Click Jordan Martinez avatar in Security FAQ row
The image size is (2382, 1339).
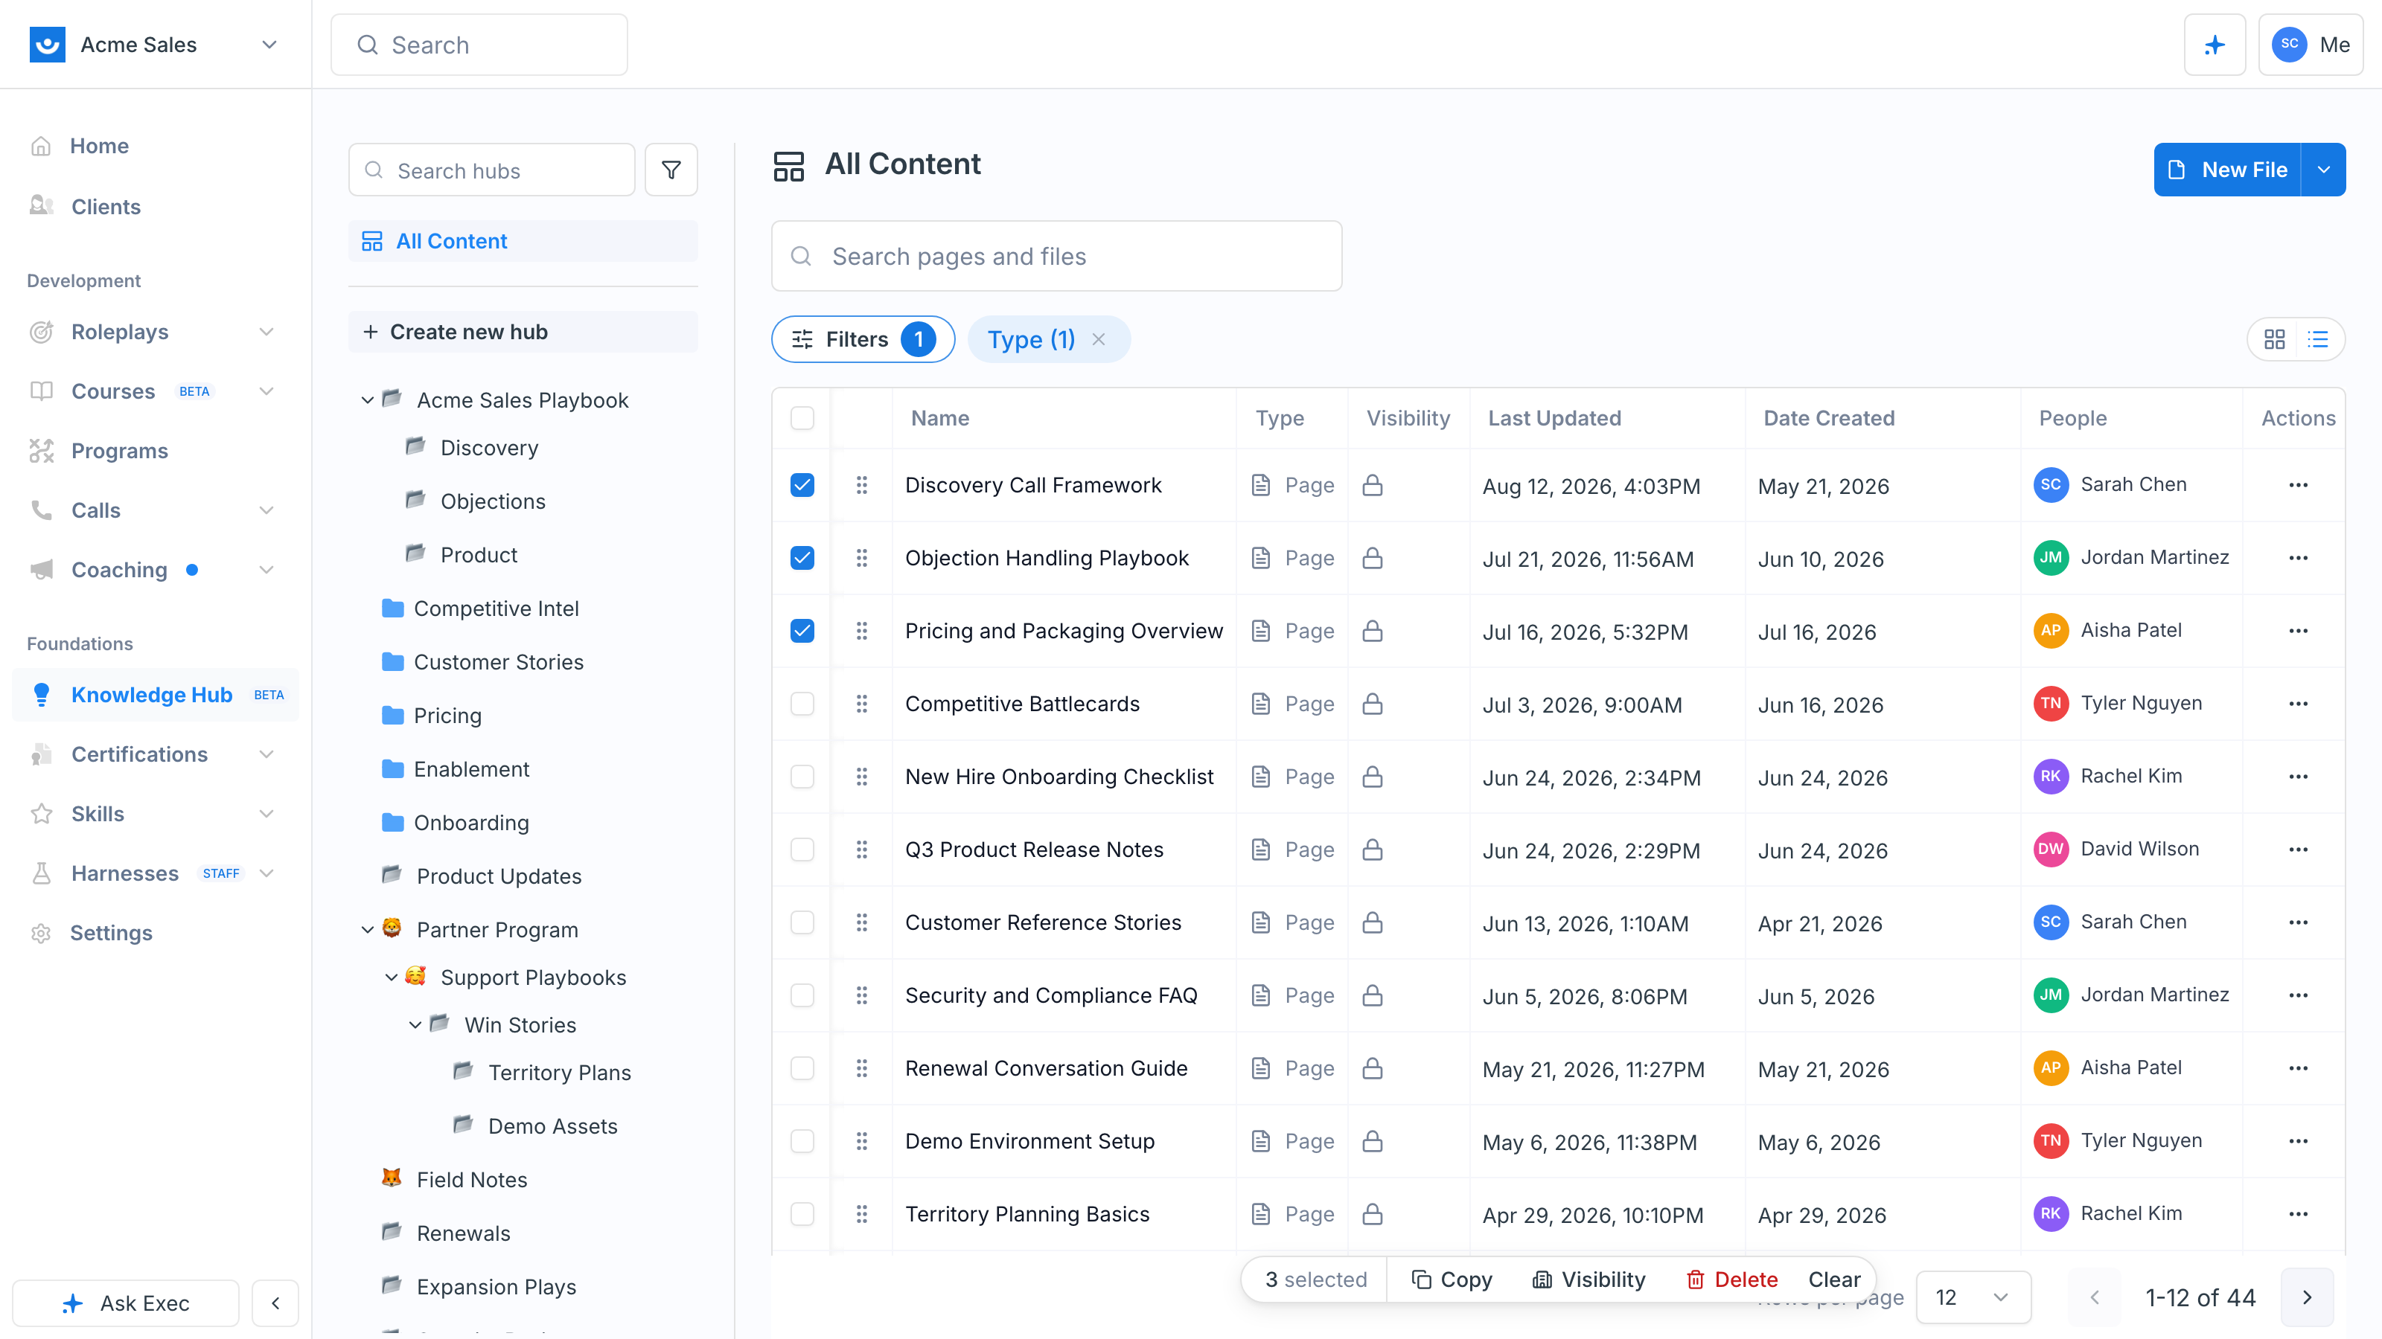[x=2050, y=995]
